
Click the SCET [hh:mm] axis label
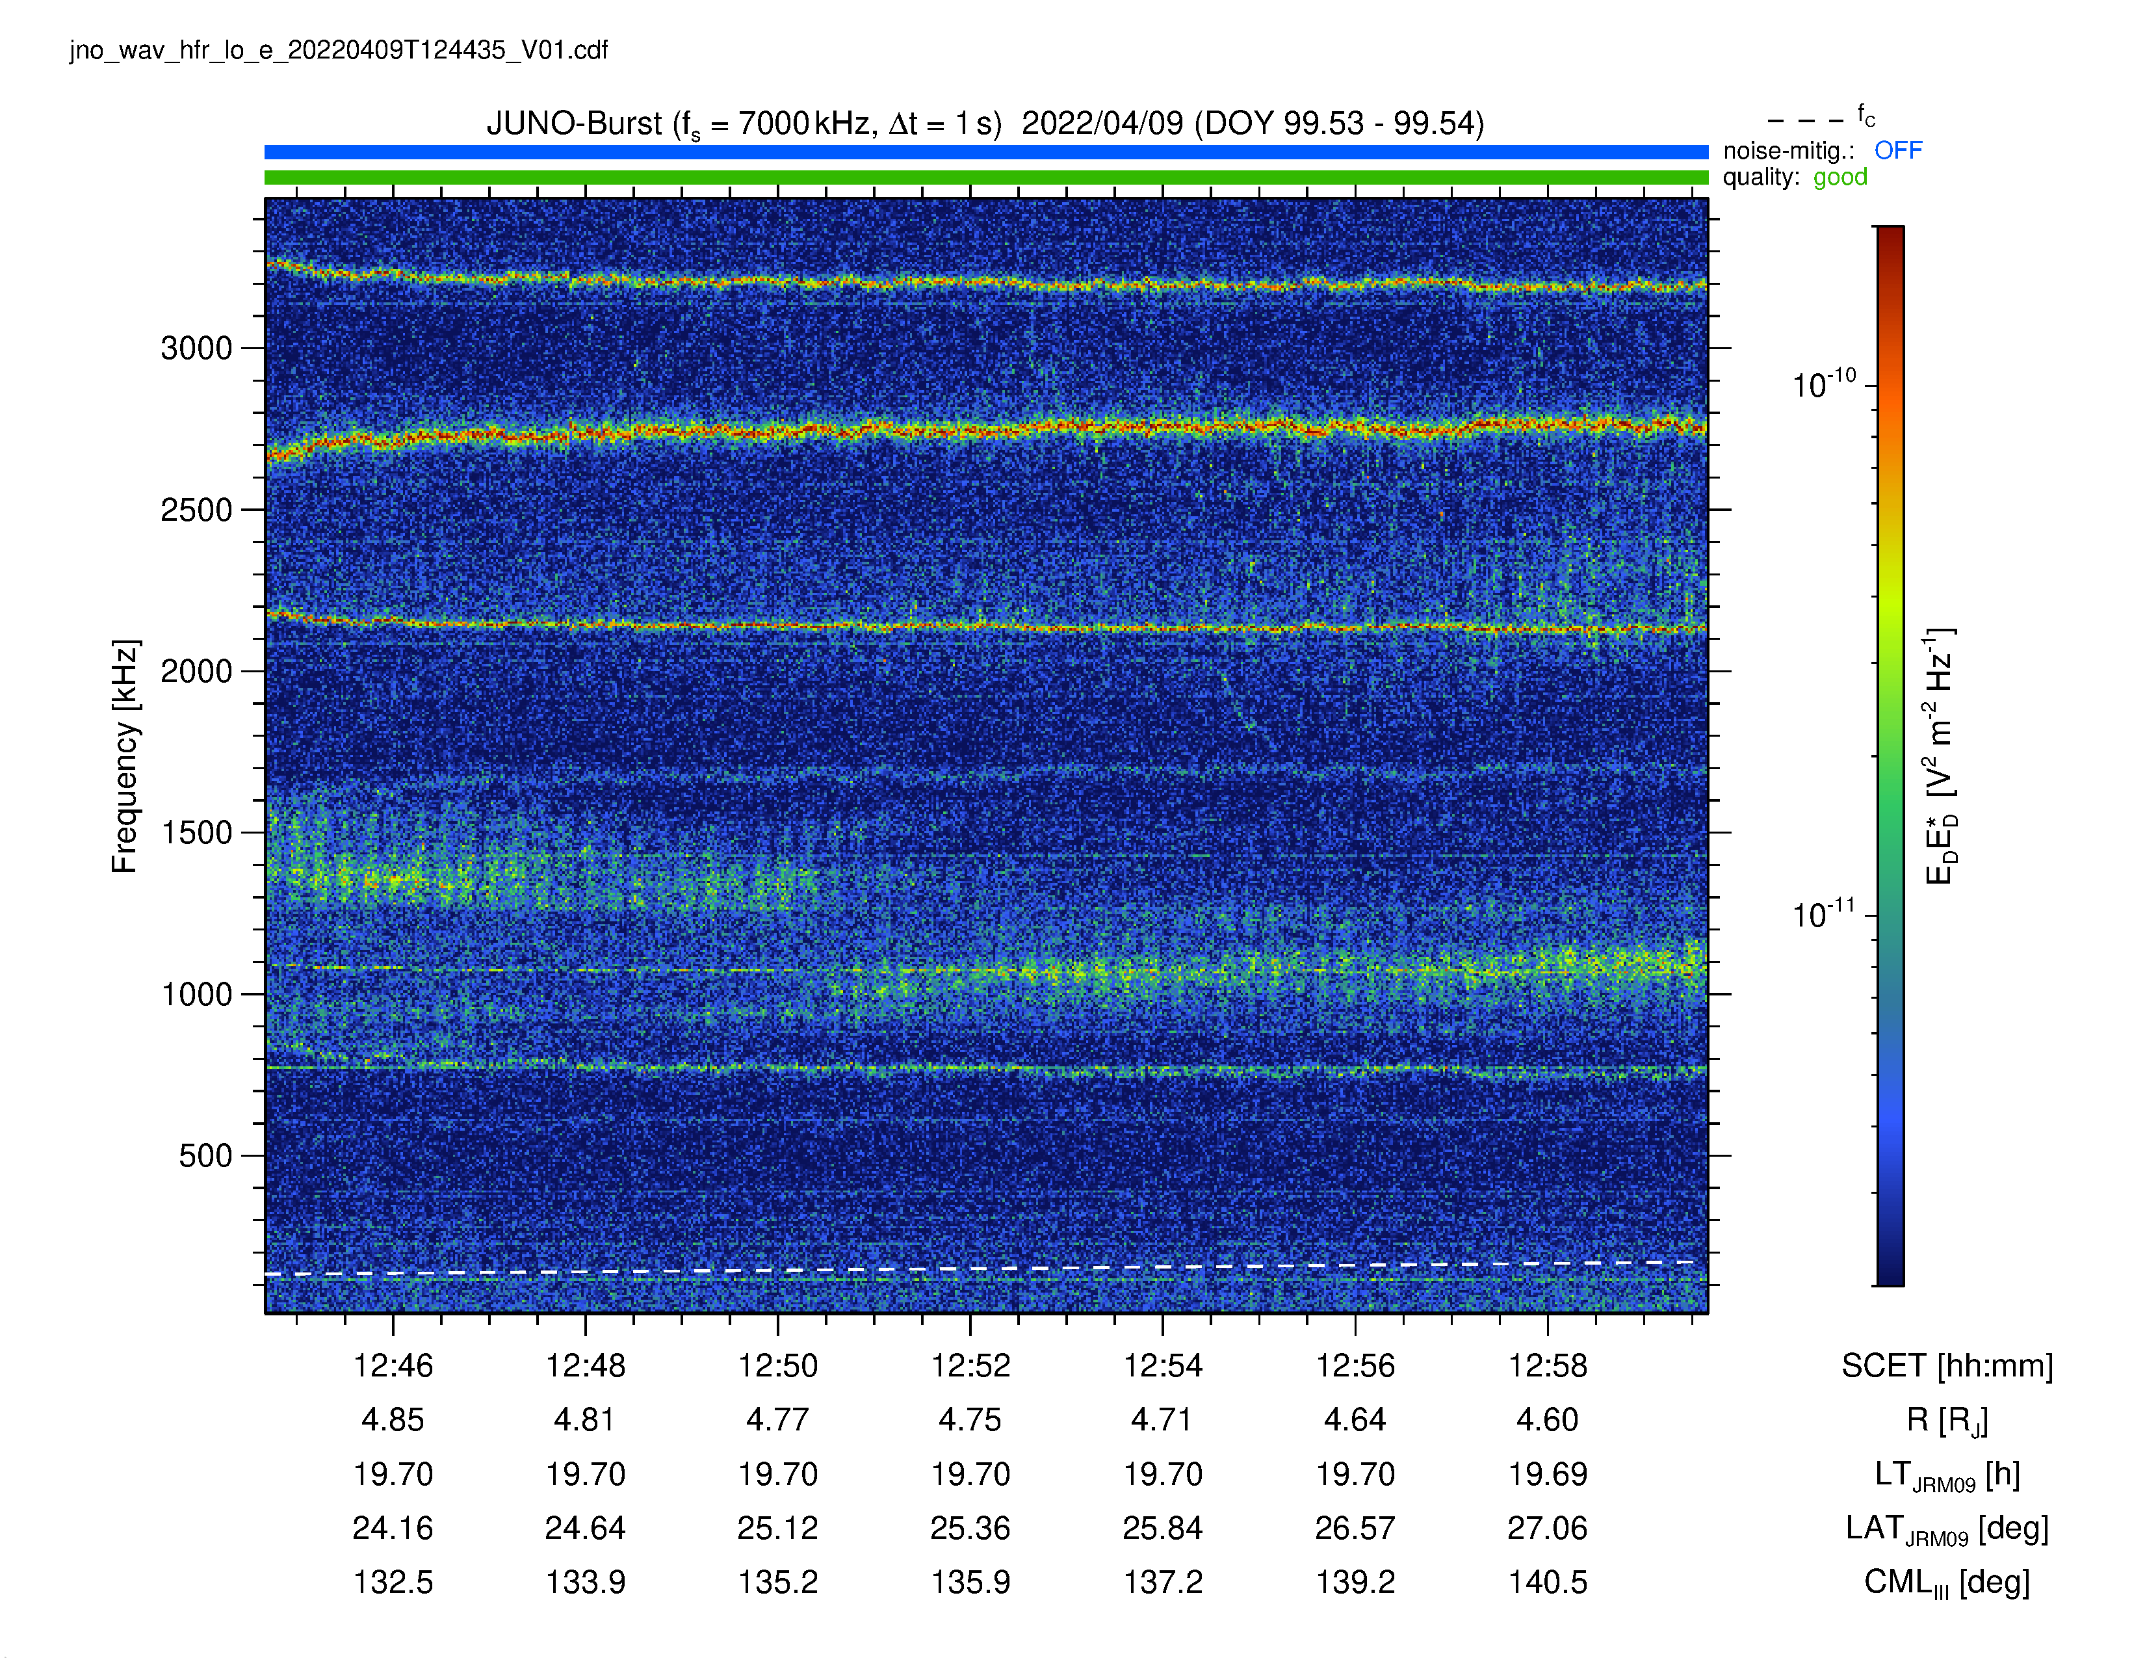click(x=1947, y=1365)
